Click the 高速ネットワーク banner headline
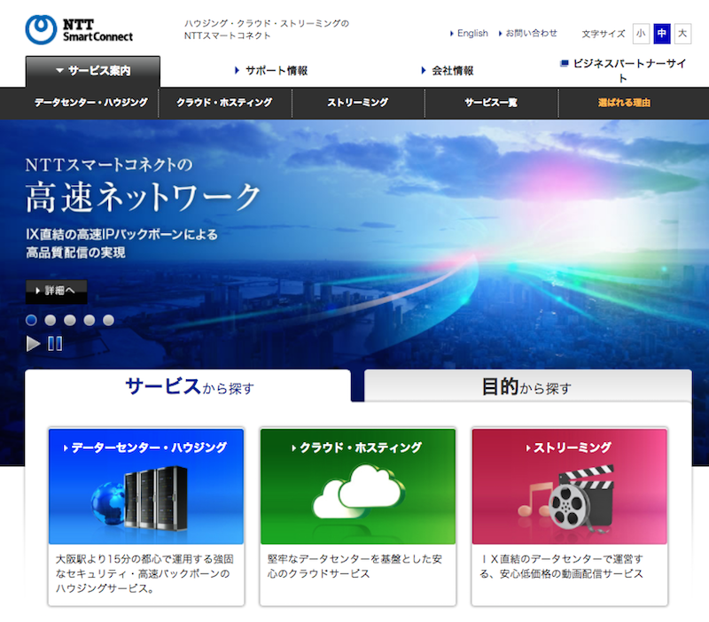 143,197
